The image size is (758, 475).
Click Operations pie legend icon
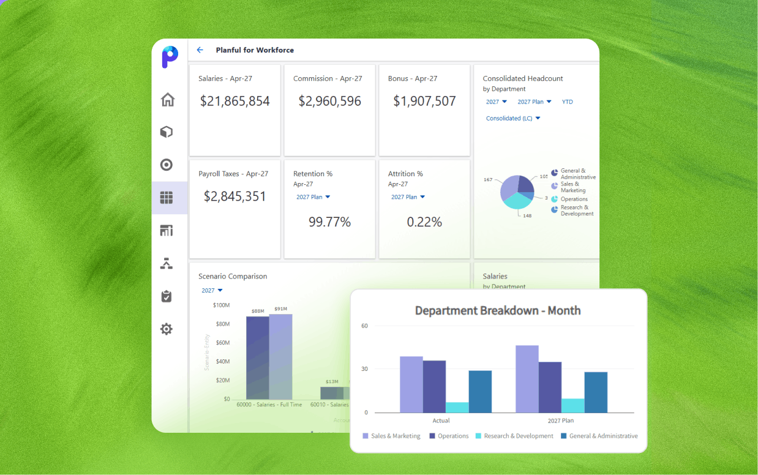554,199
